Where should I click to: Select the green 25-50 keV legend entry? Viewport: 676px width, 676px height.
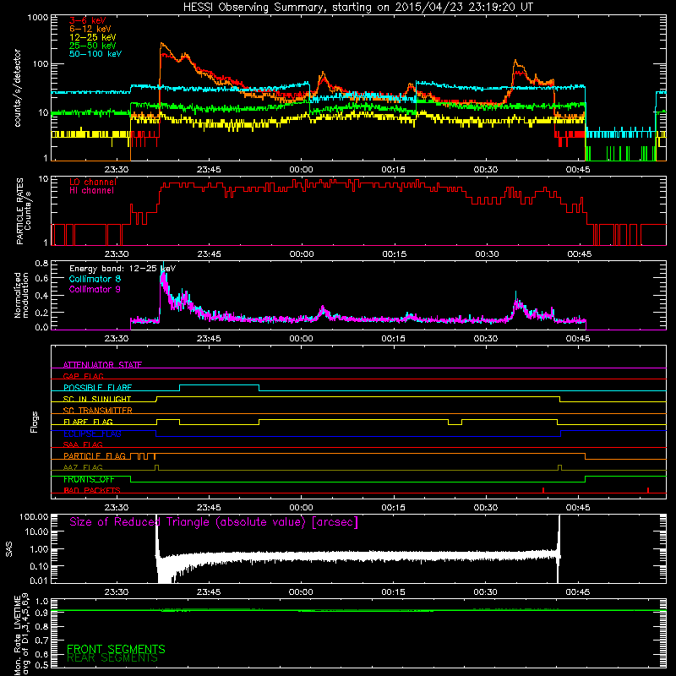pos(93,46)
